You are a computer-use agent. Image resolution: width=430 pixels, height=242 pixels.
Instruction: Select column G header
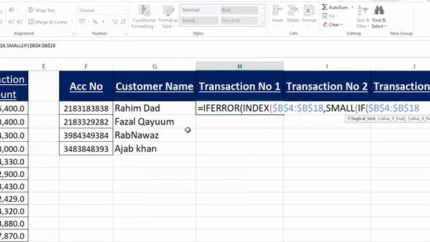pos(155,67)
